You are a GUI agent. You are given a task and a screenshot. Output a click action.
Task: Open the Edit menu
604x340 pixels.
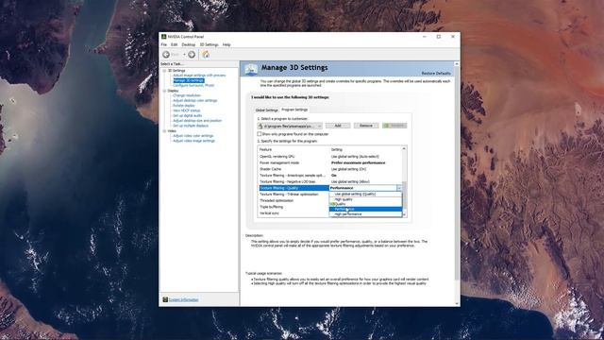[x=174, y=44]
